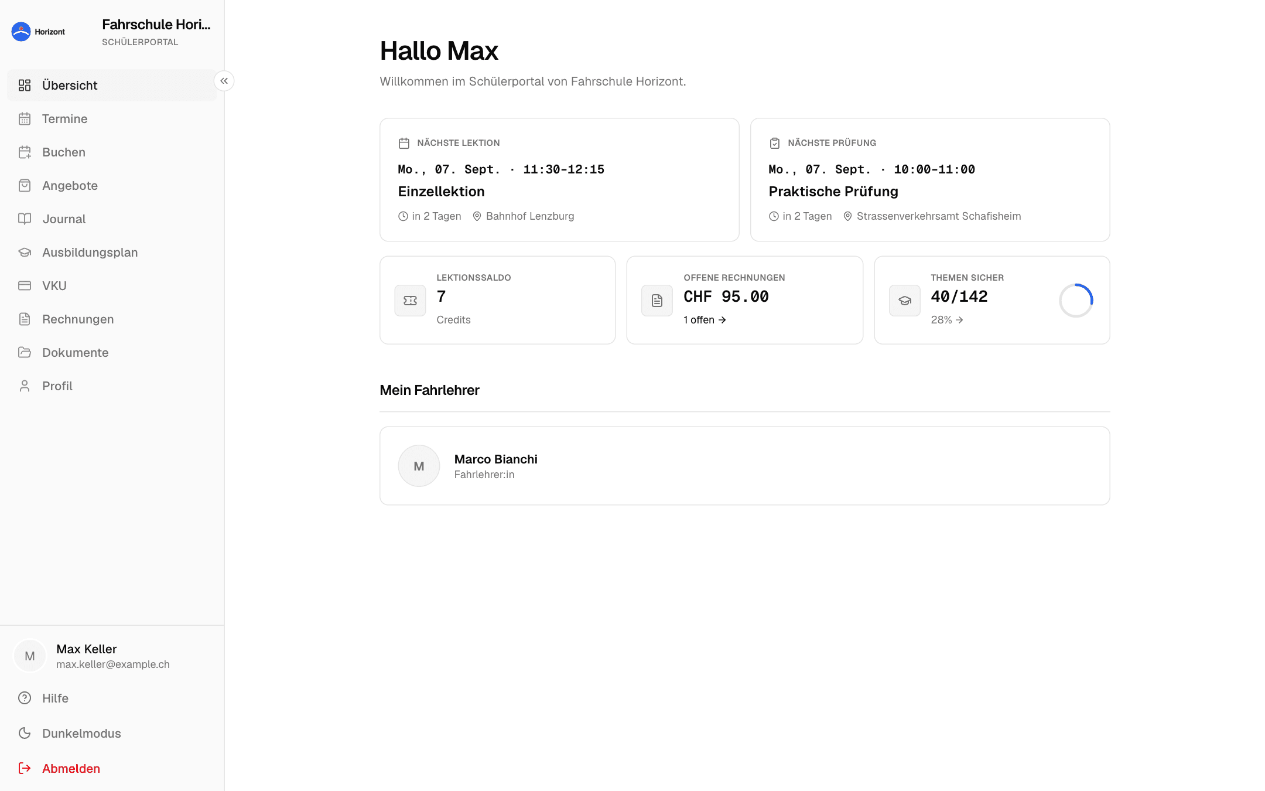Click the VKU card icon in sidebar

click(25, 286)
